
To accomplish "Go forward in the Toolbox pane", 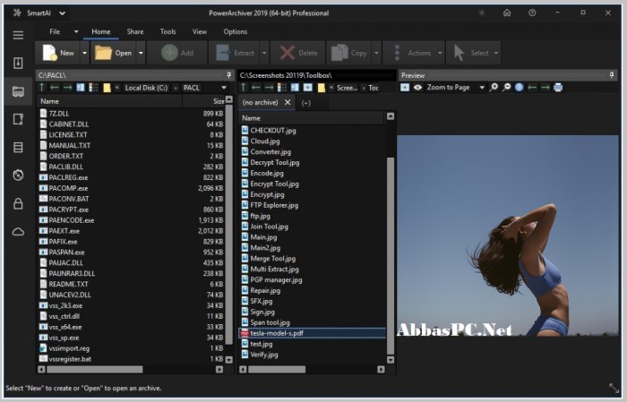I will [269, 88].
